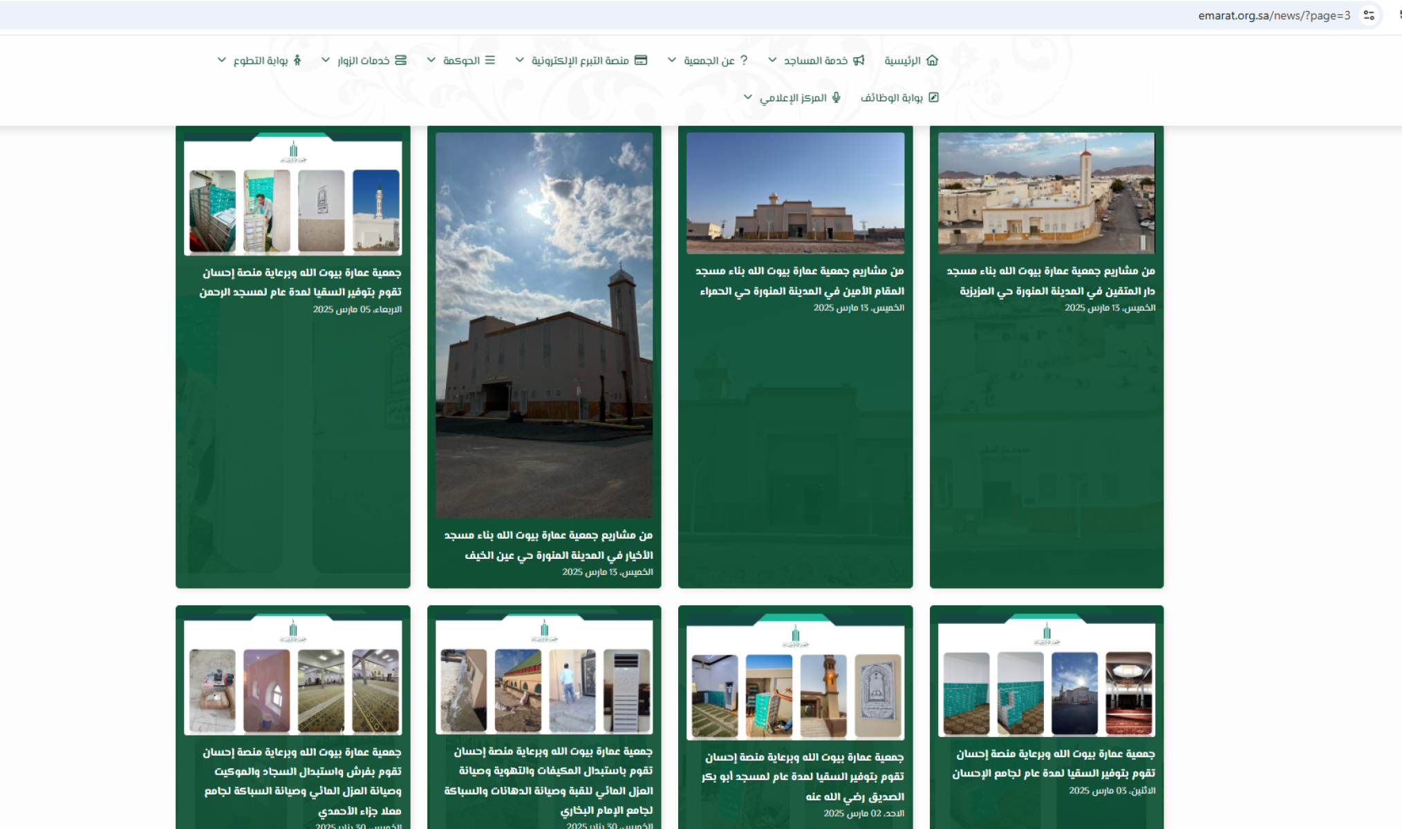
Task: Click the home icon beside الرئيسية
Action: pos(932,60)
